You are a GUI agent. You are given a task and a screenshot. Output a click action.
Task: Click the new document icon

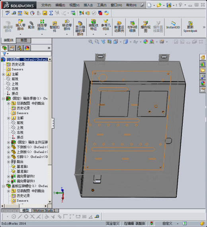pos(149,5)
